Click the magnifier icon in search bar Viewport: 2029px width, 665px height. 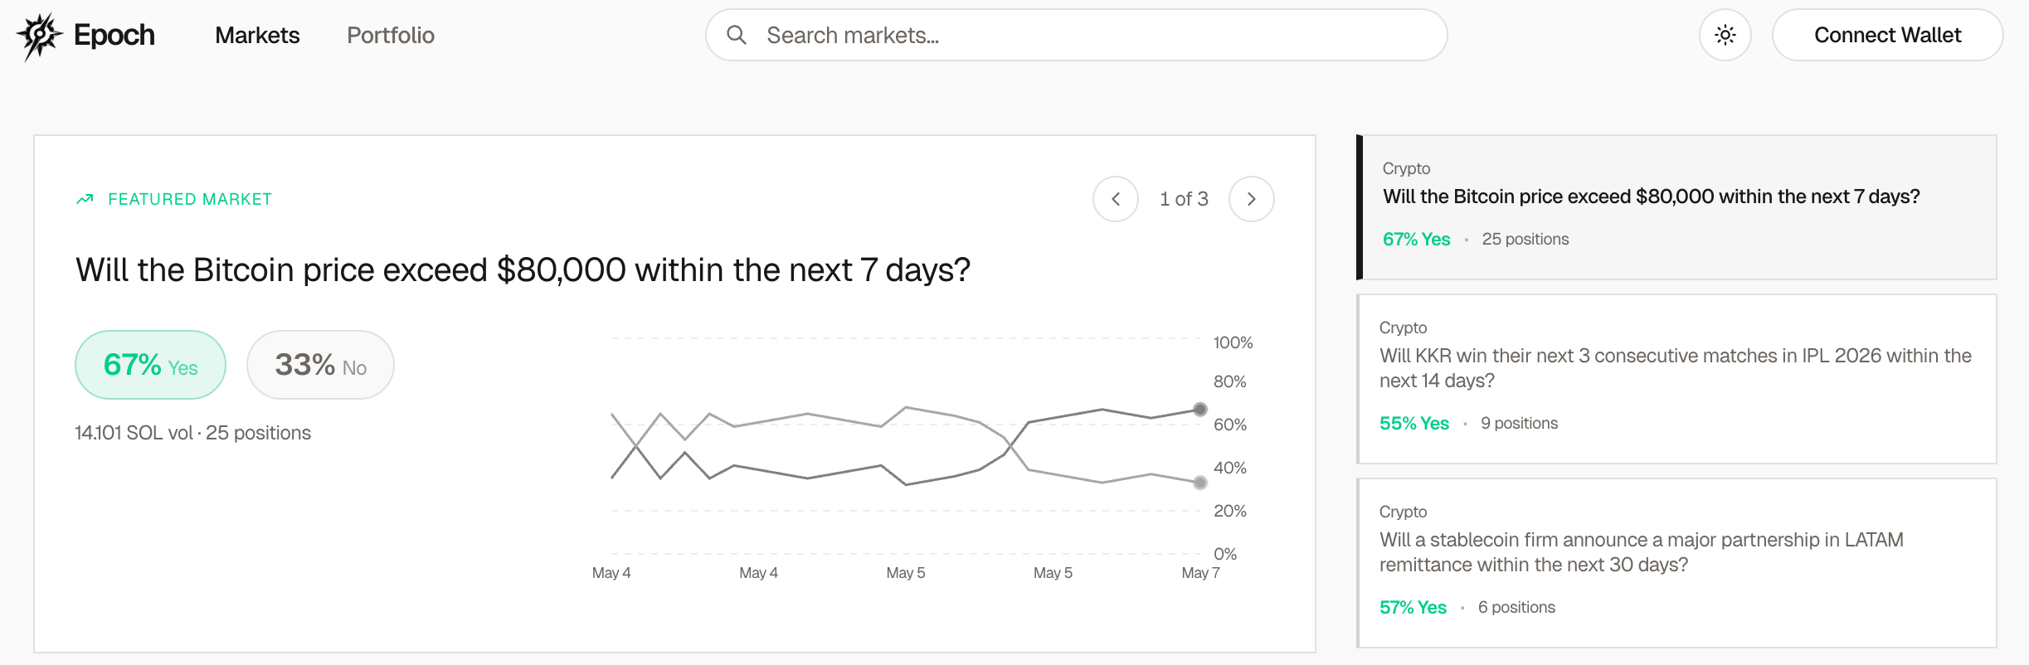tap(736, 35)
